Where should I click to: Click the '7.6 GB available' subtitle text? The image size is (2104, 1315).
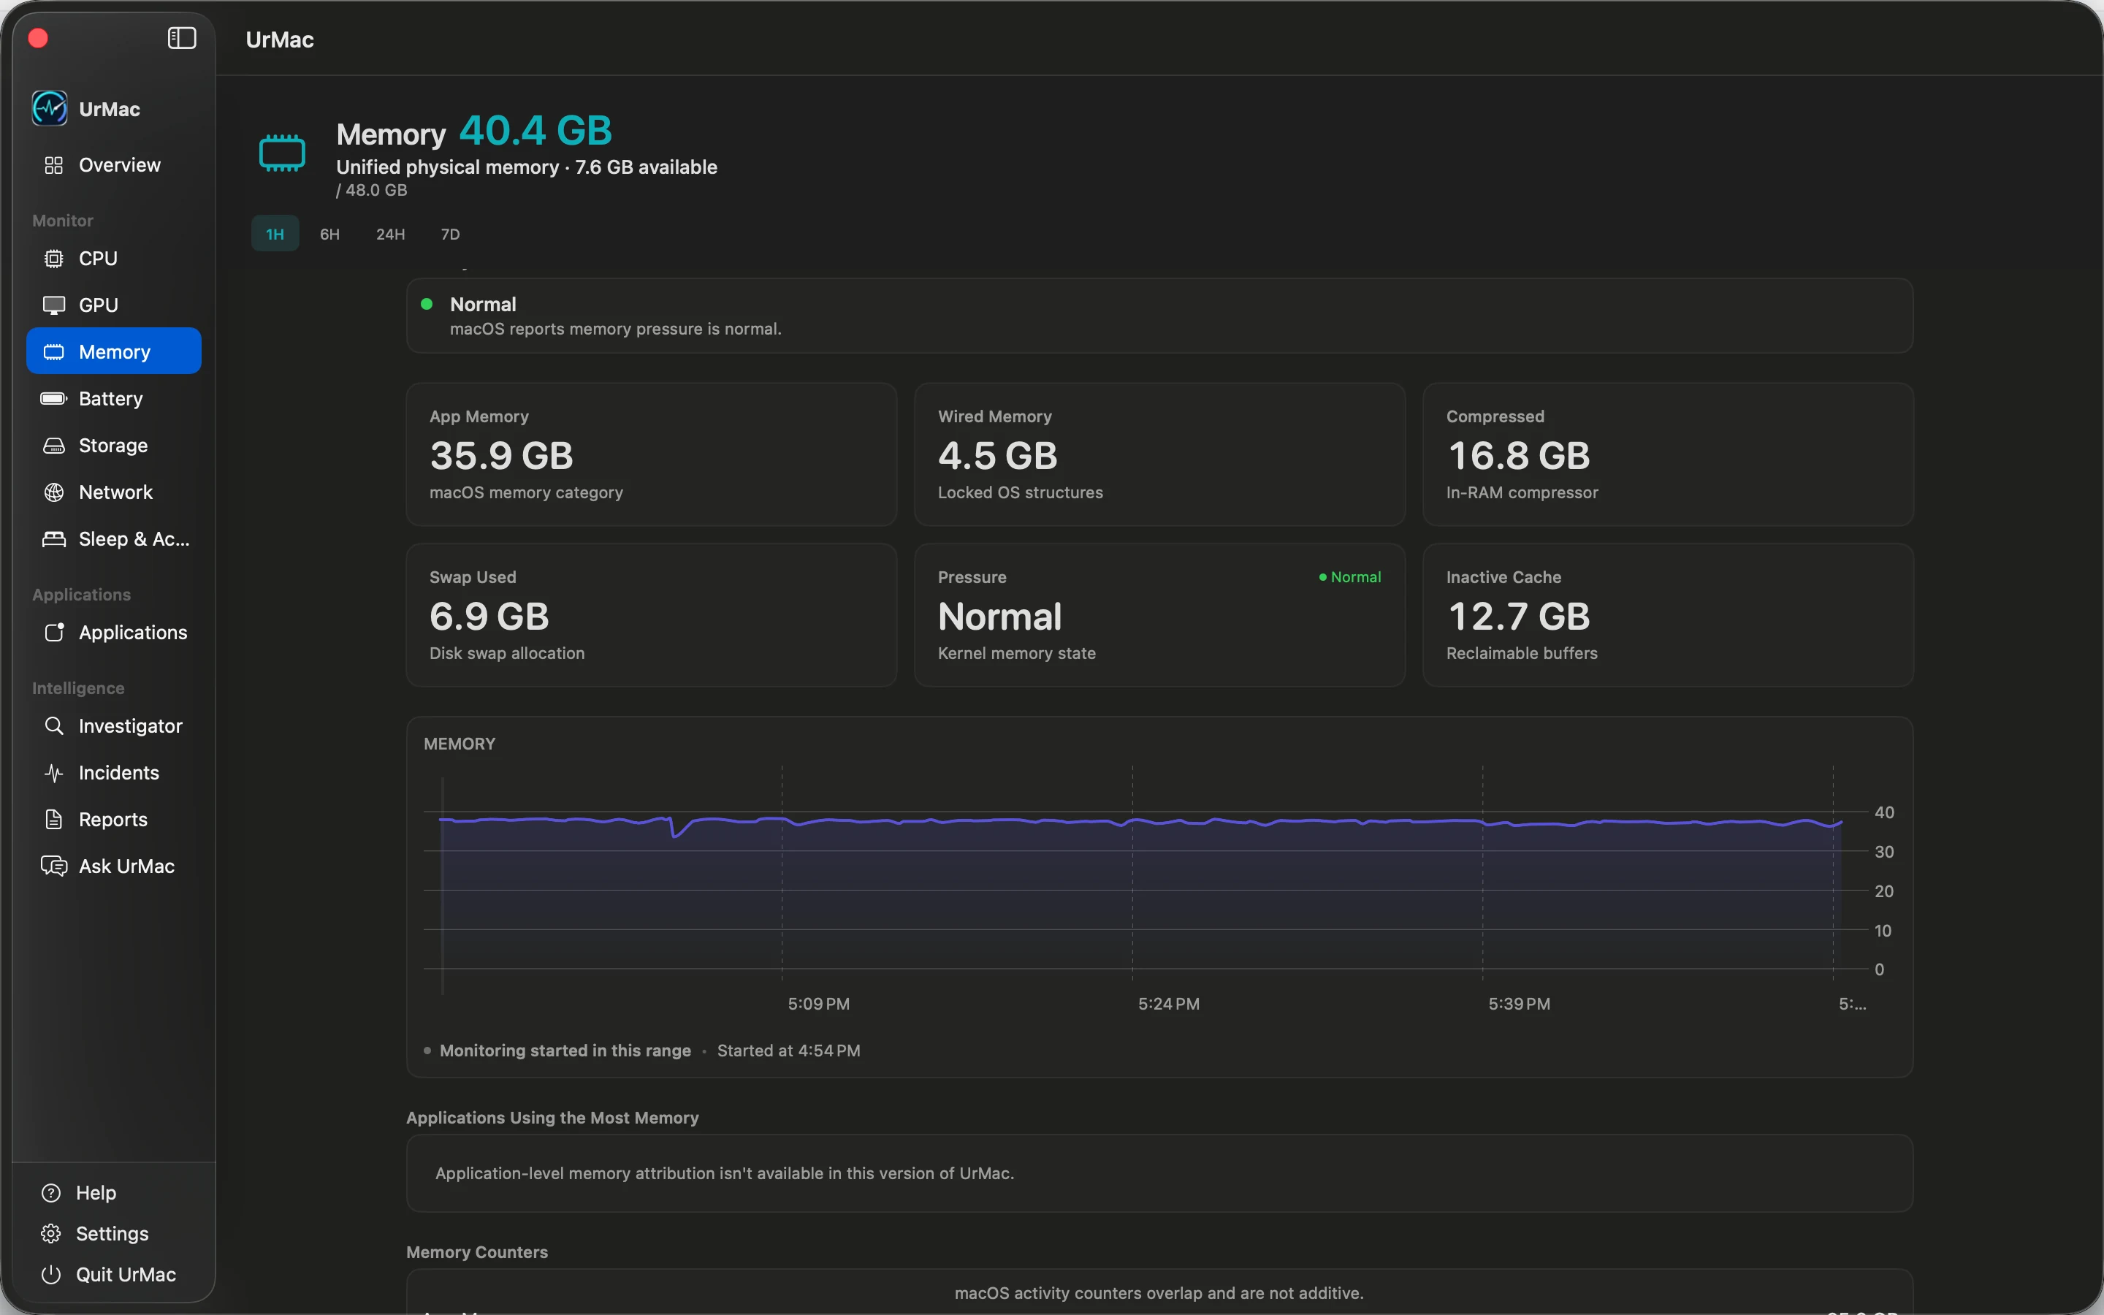pyautogui.click(x=646, y=167)
